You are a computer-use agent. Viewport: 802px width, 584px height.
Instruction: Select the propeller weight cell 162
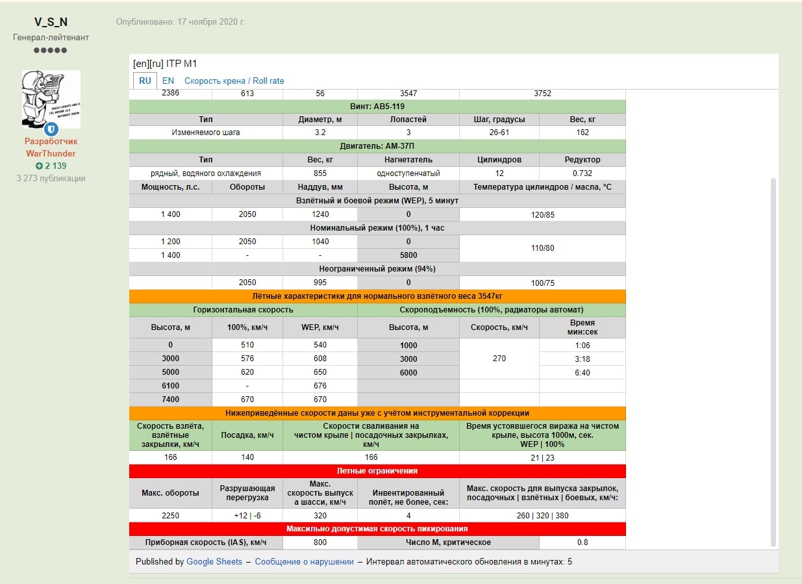(583, 133)
